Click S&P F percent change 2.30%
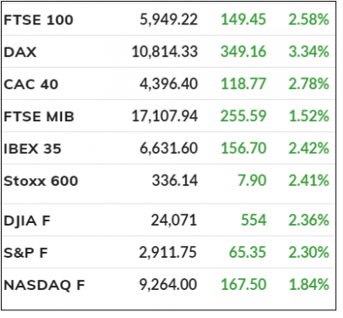 tap(309, 252)
